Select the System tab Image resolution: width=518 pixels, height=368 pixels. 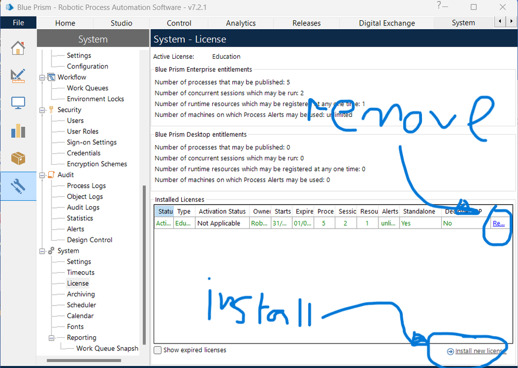pyautogui.click(x=463, y=23)
